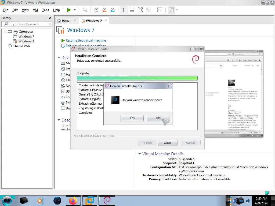The image size is (275, 206).
Task: Click the Memory device icon
Action: 63,63
